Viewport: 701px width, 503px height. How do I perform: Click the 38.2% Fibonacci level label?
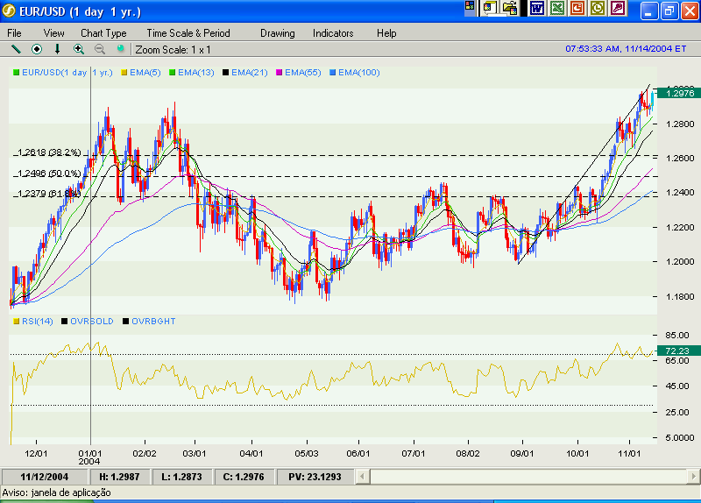click(49, 153)
